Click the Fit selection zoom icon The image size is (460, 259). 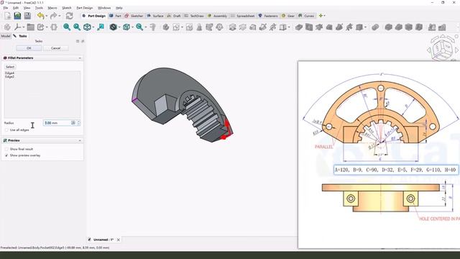[77, 27]
